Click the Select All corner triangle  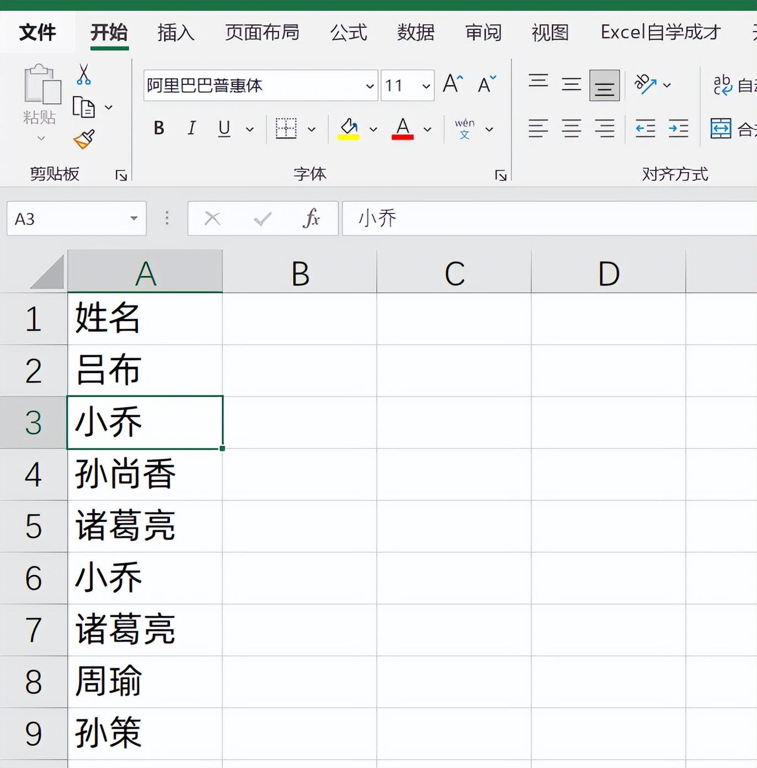click(x=47, y=272)
